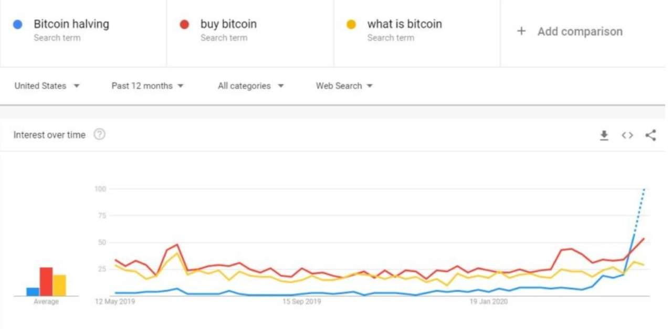Screen dimensions: 672x329
Task: Click the blue dot for Bitcoin halving
Action: pyautogui.click(x=18, y=25)
